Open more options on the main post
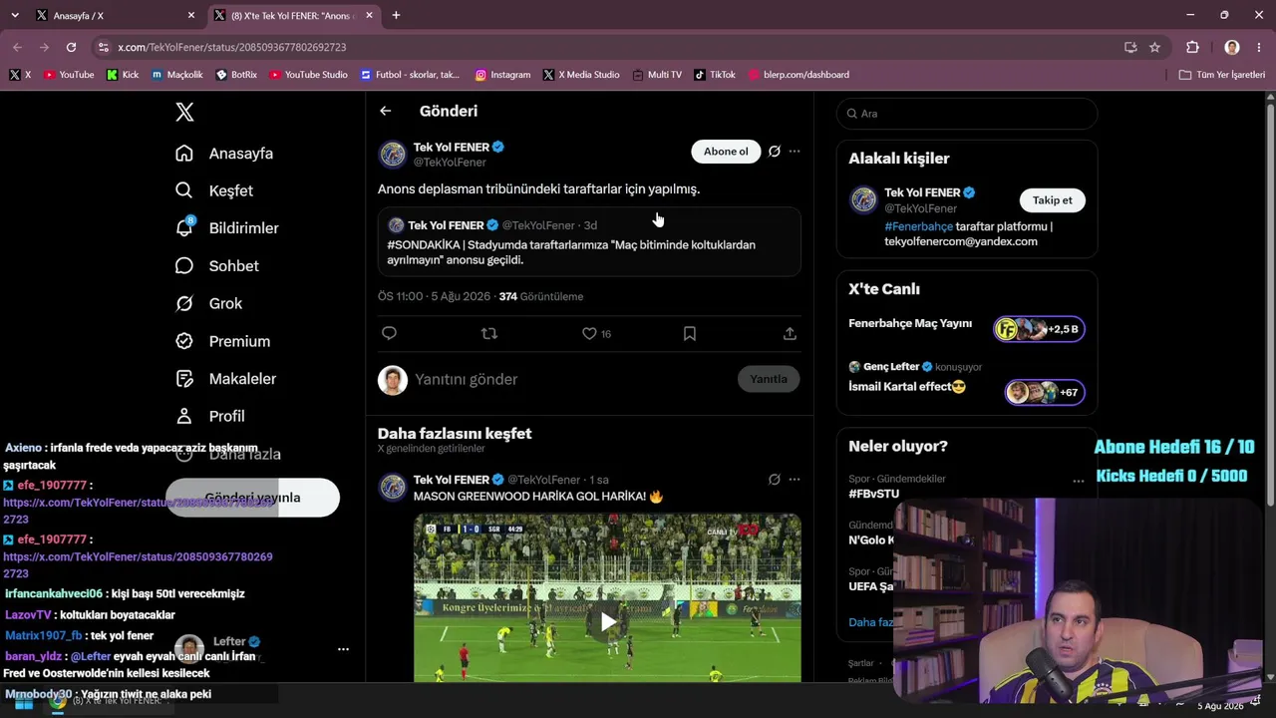1276x718 pixels. coord(795,152)
